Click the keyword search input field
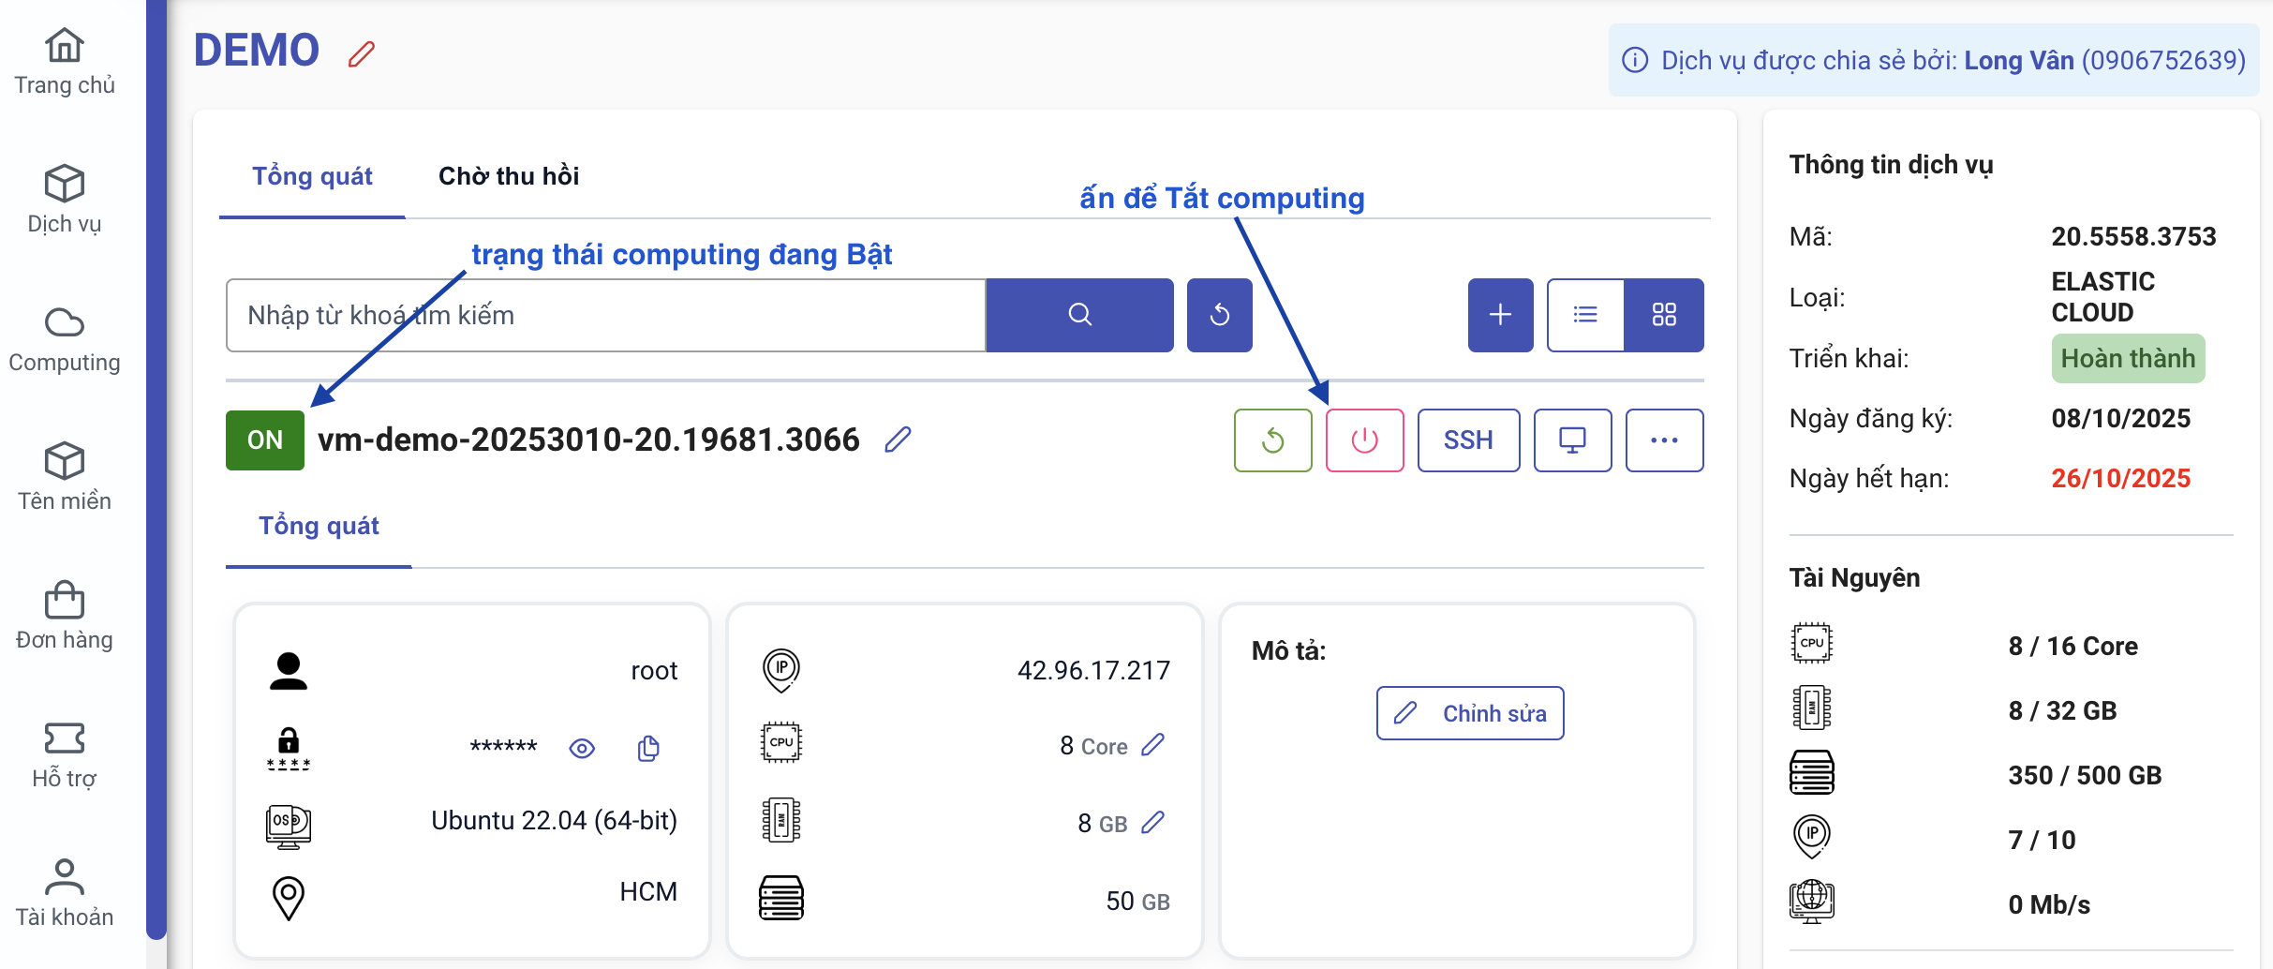The height and width of the screenshot is (969, 2273). pos(605,315)
